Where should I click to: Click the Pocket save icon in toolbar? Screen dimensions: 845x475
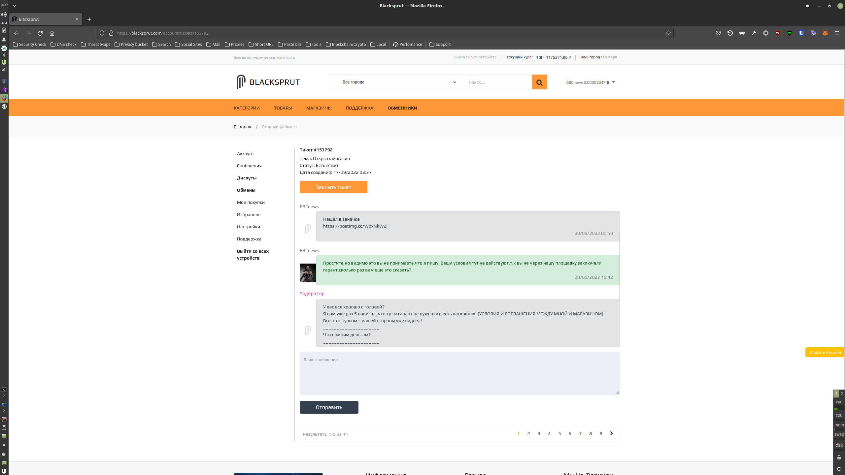coord(718,33)
